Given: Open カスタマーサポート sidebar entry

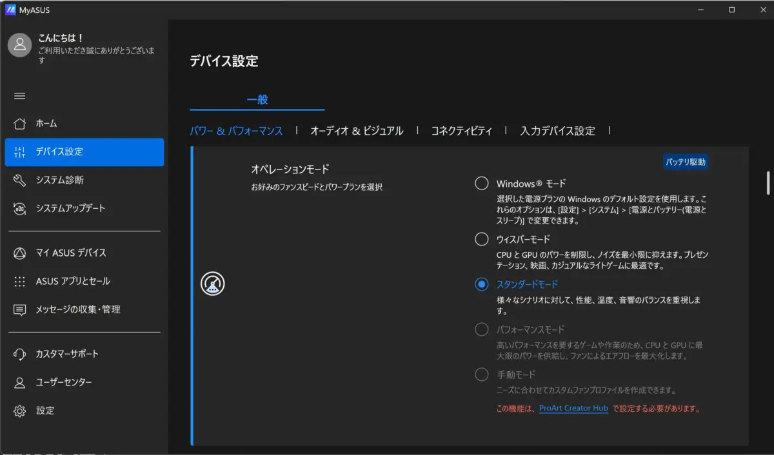Looking at the screenshot, I should pos(84,354).
